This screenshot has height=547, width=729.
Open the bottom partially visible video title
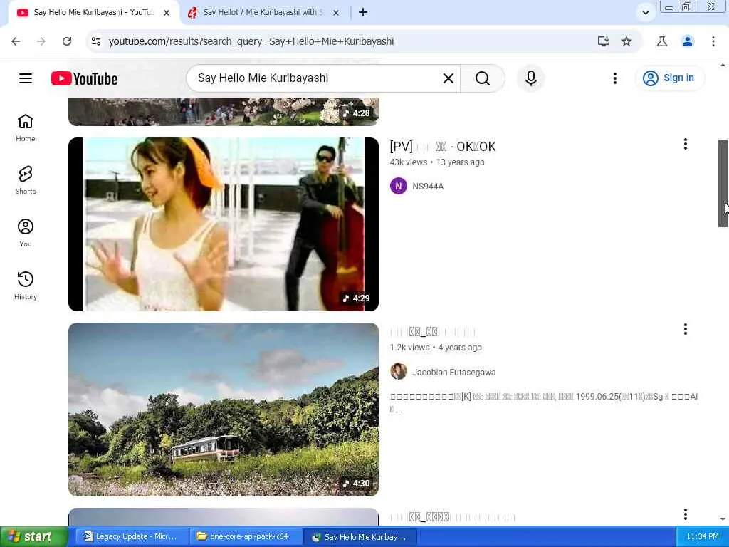coord(453,517)
